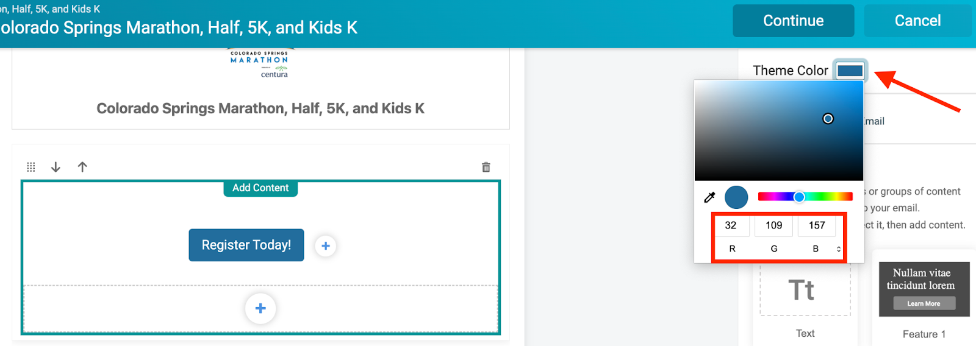
Task: Click the Register Today! button
Action: coord(246,245)
